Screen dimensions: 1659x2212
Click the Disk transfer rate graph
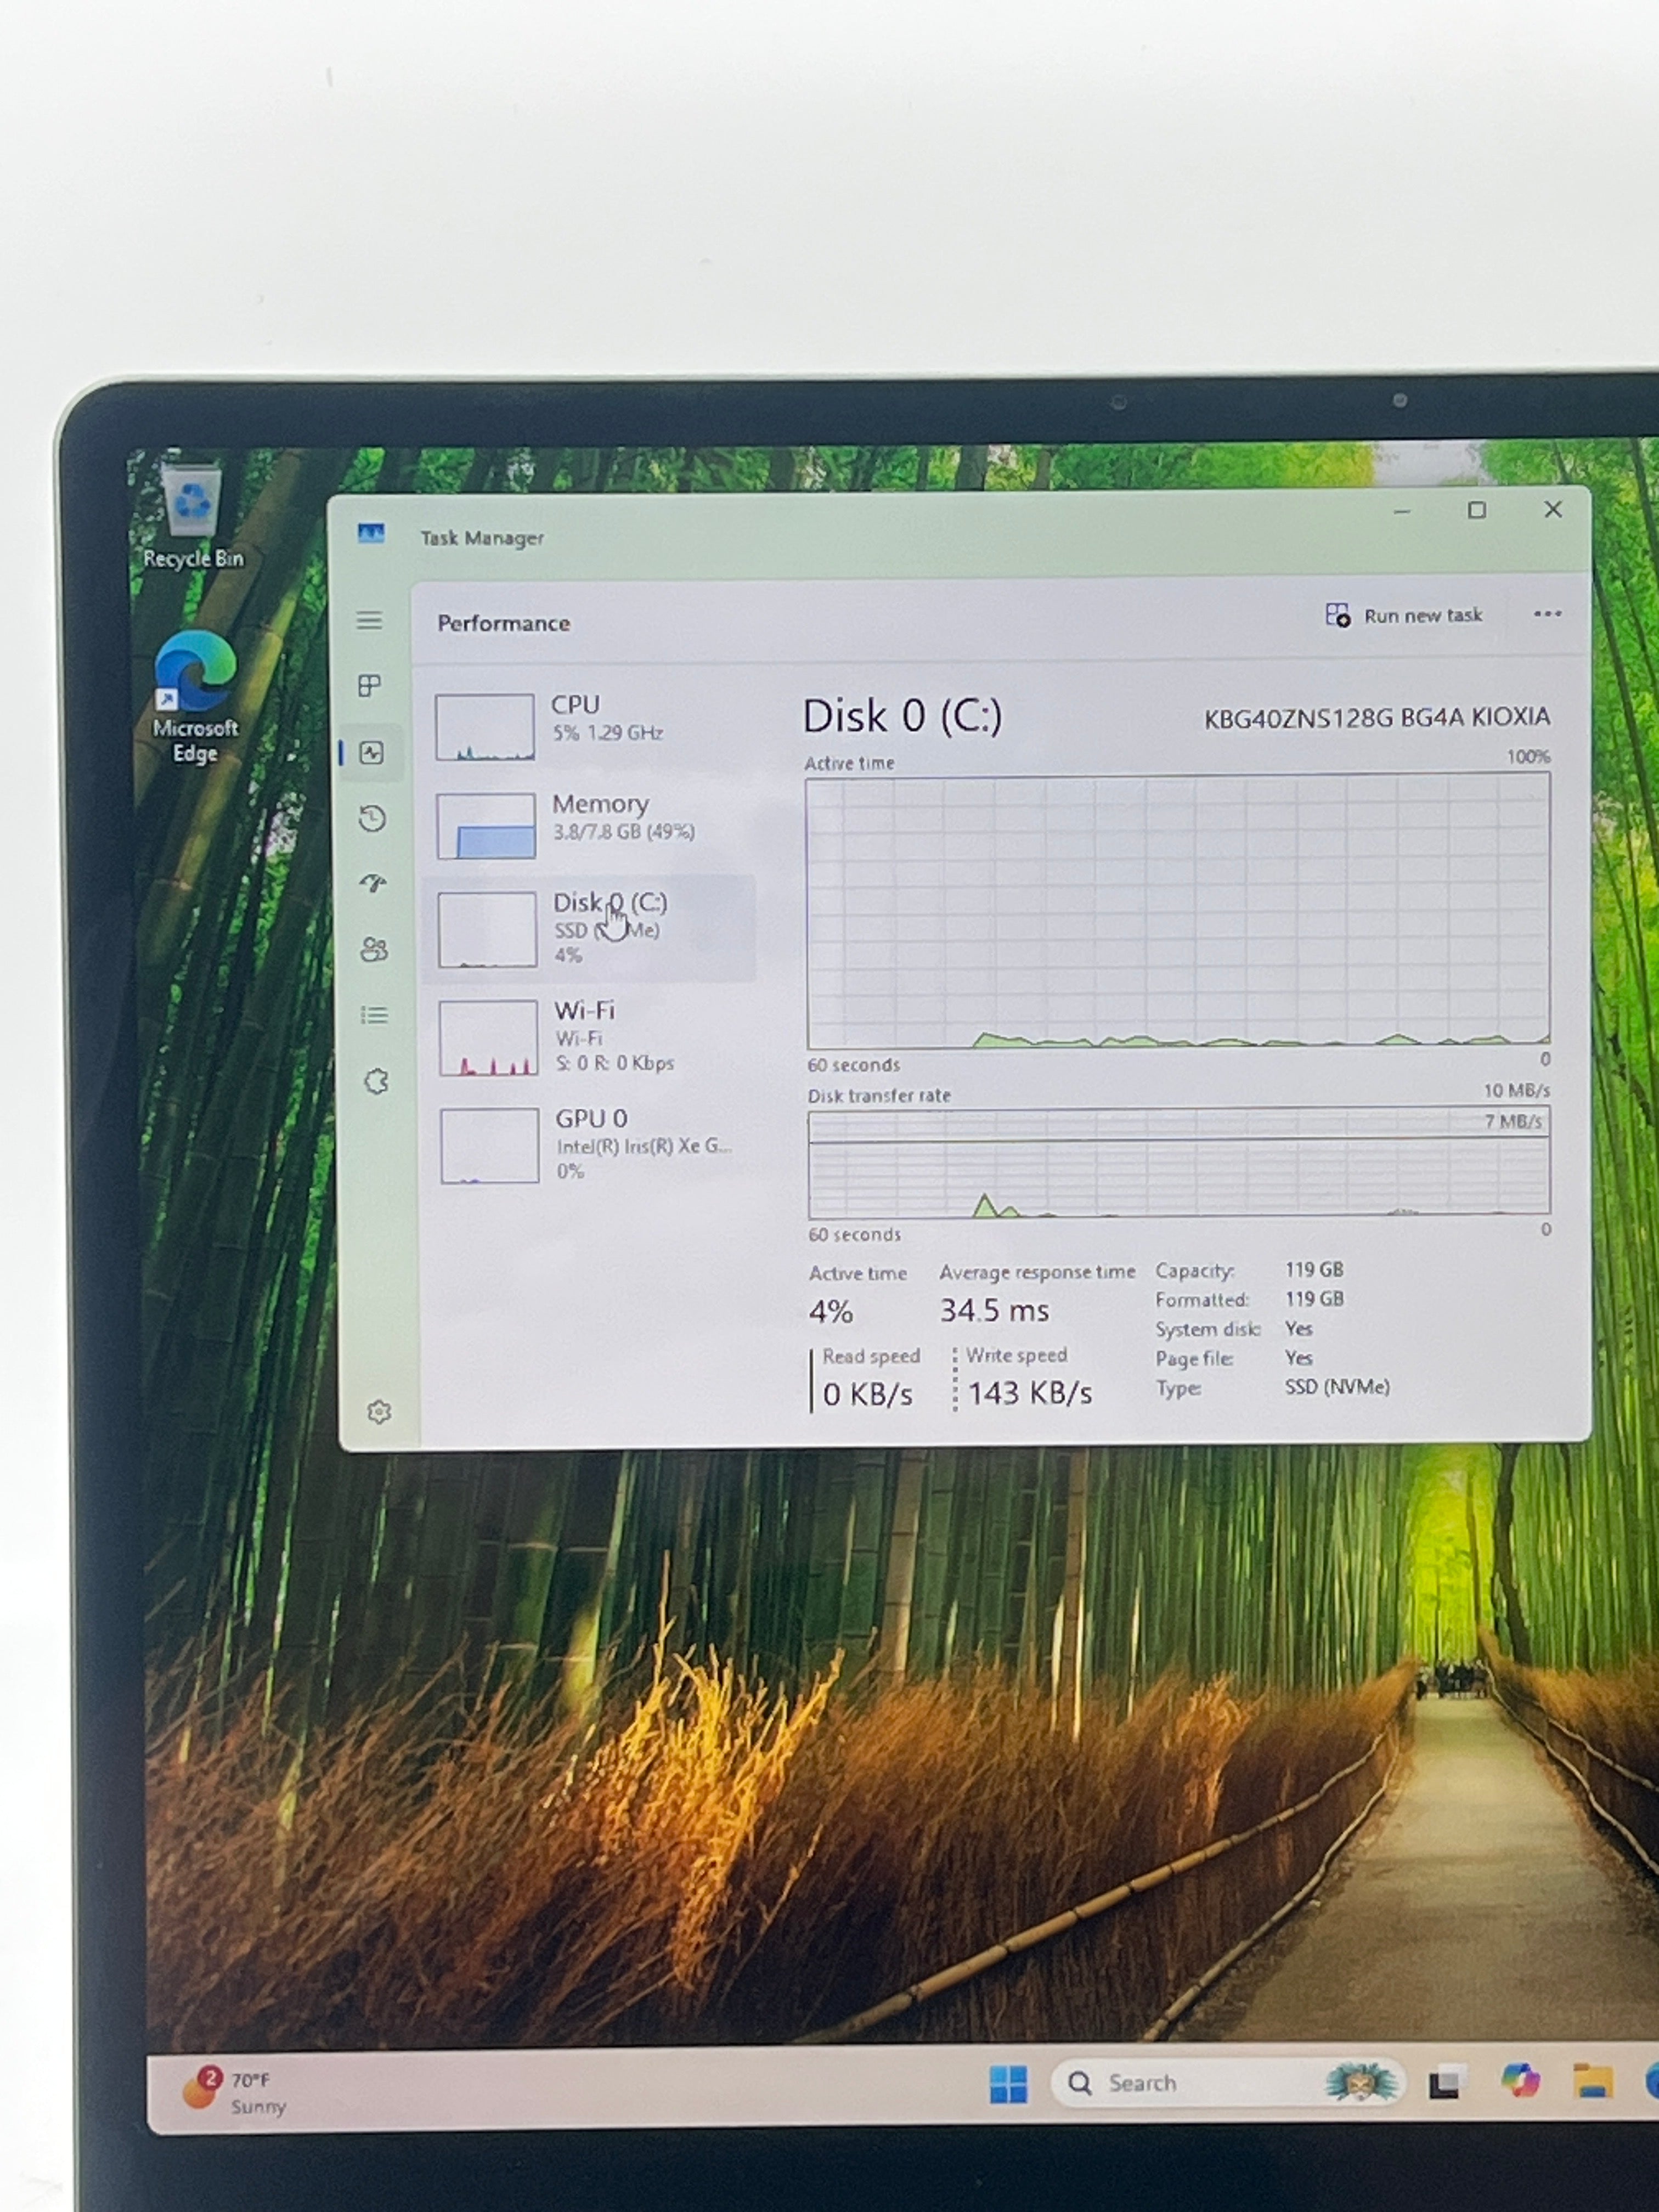click(x=1179, y=1162)
